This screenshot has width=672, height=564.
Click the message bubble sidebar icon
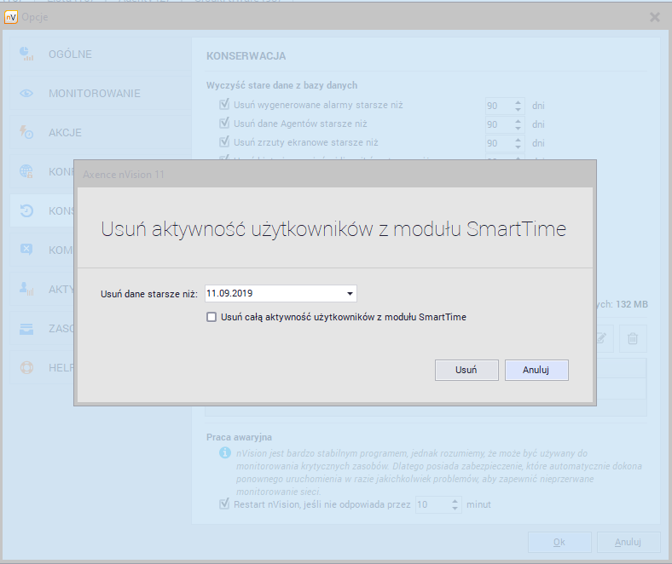click(x=26, y=250)
